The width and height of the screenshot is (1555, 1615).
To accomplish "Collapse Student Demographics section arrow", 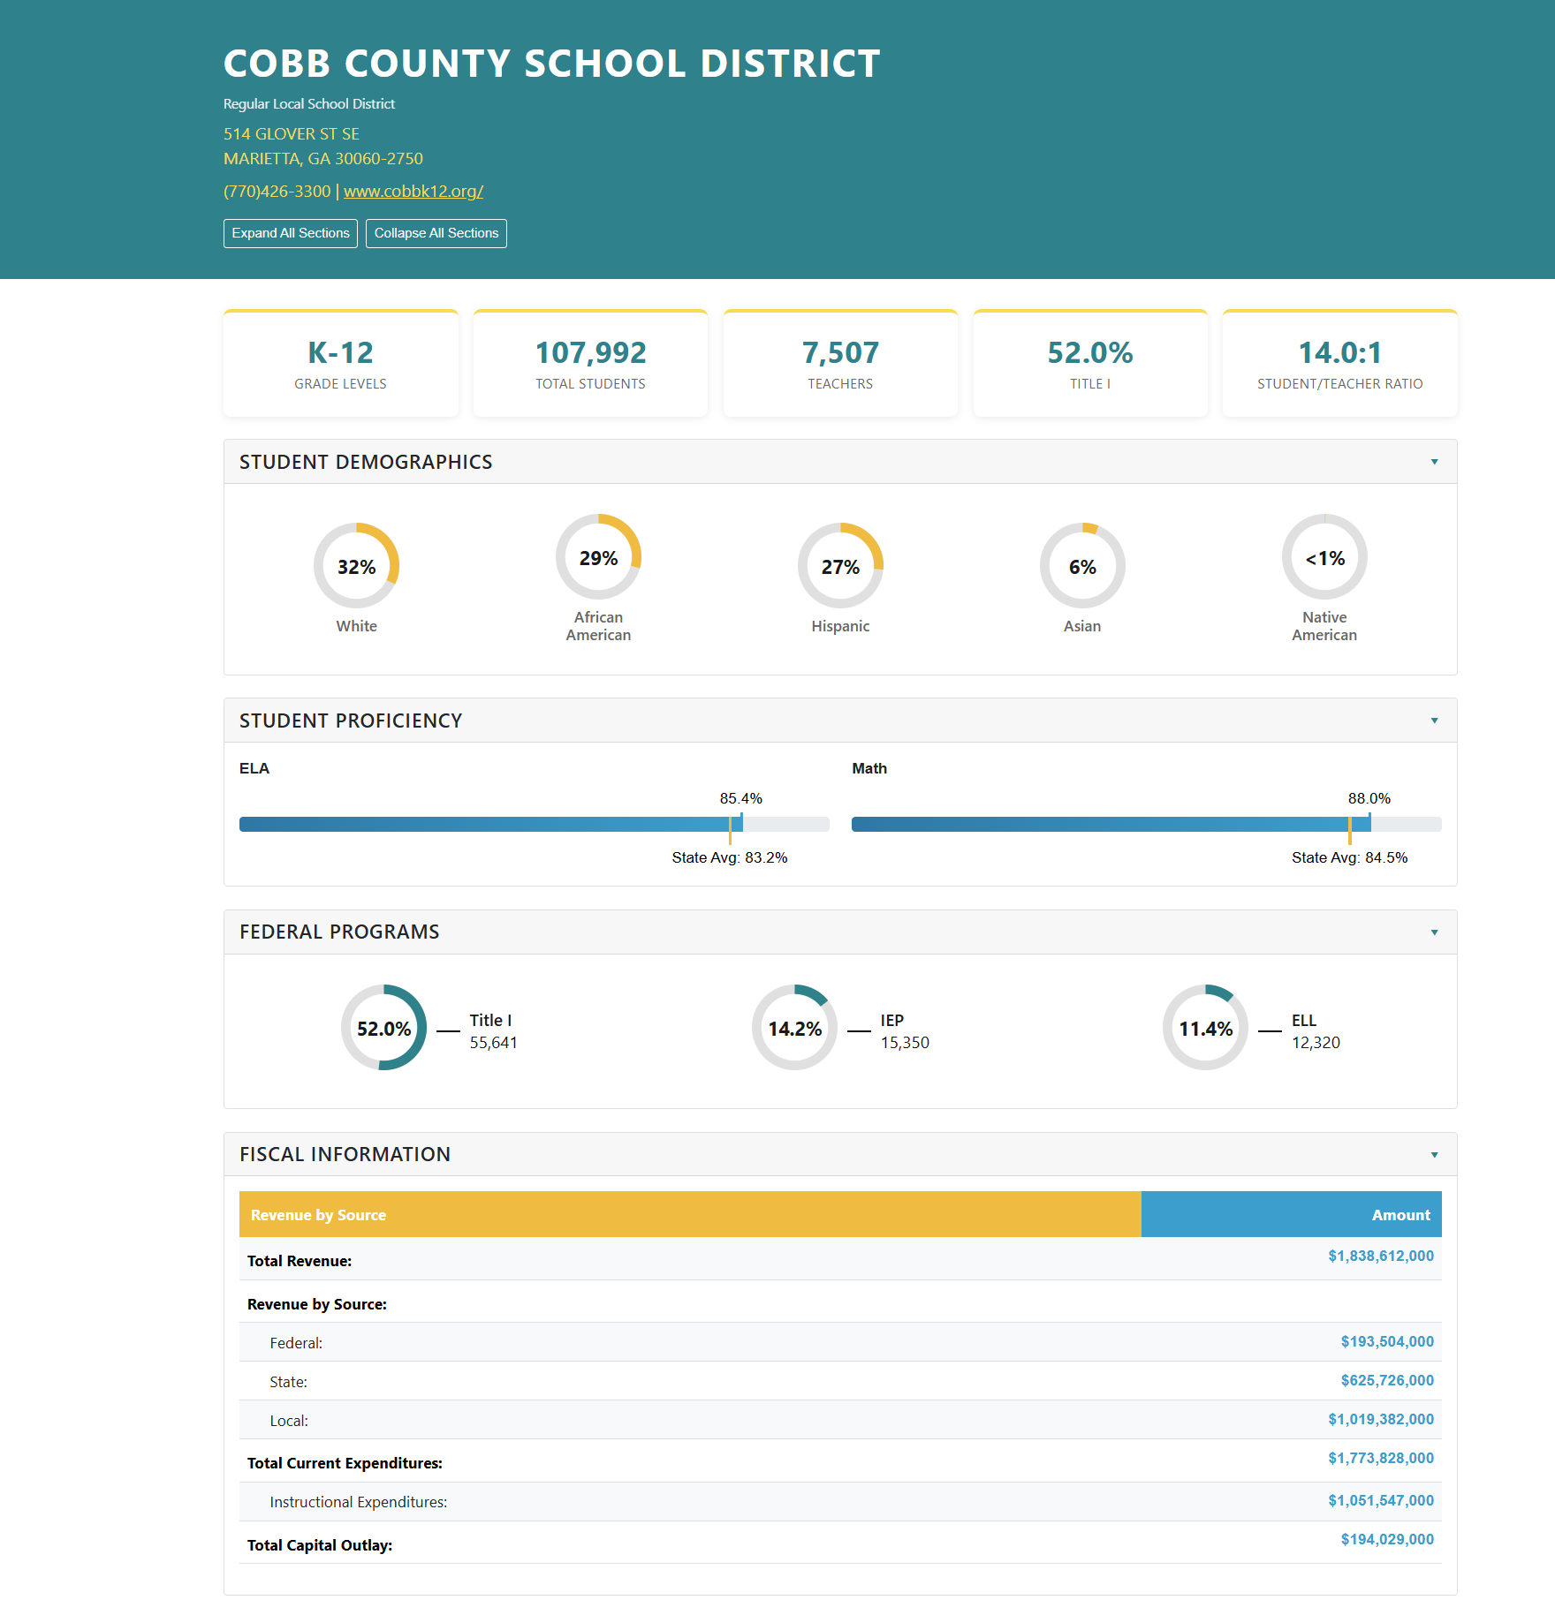I will coord(1434,462).
